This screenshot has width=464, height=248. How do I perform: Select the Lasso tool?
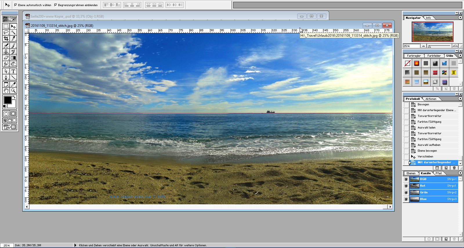click(x=6, y=32)
